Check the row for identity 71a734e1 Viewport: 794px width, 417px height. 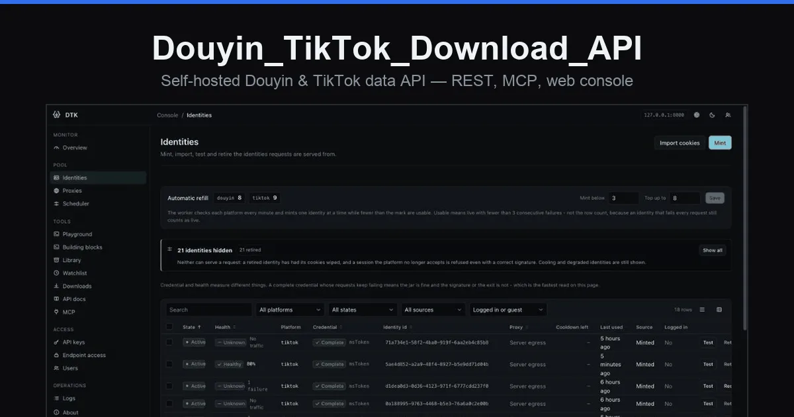point(169,342)
